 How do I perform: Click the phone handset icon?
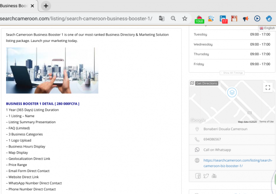click(x=197, y=140)
